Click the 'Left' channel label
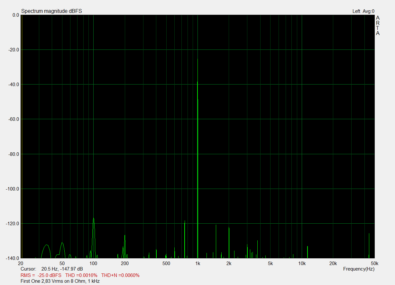This screenshot has width=395, height=285. pyautogui.click(x=356, y=11)
